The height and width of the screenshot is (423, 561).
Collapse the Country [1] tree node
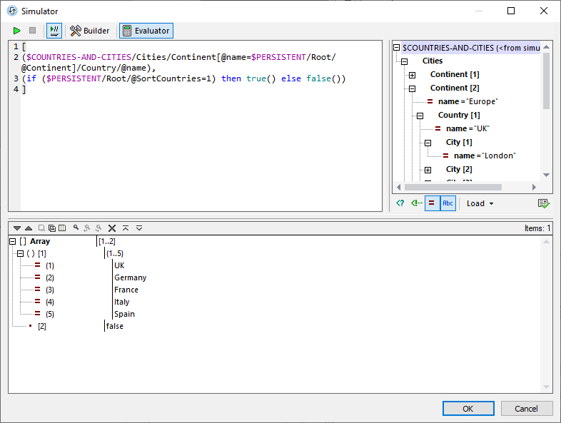point(420,116)
